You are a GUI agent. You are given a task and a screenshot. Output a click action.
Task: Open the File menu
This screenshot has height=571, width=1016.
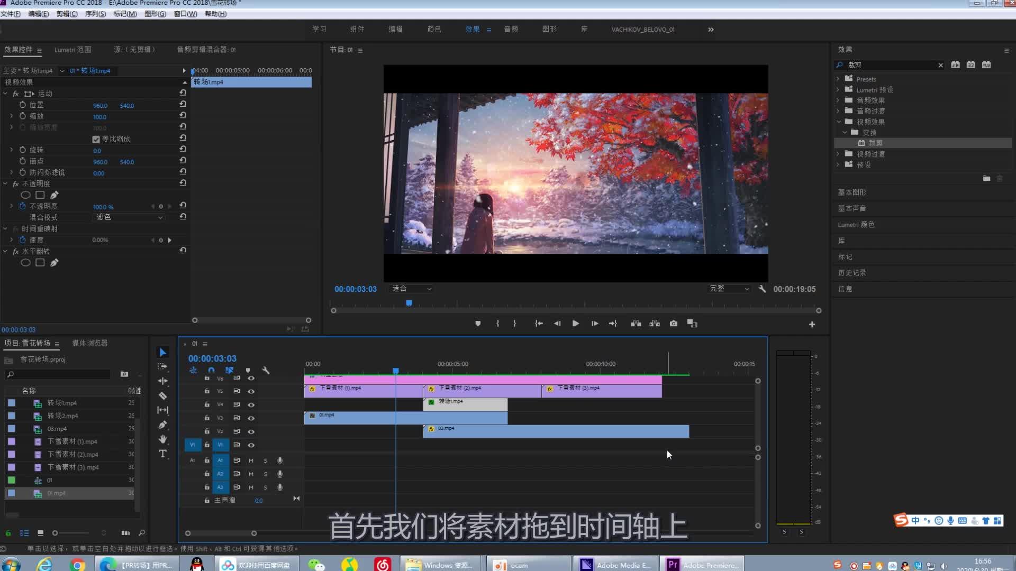pos(10,14)
